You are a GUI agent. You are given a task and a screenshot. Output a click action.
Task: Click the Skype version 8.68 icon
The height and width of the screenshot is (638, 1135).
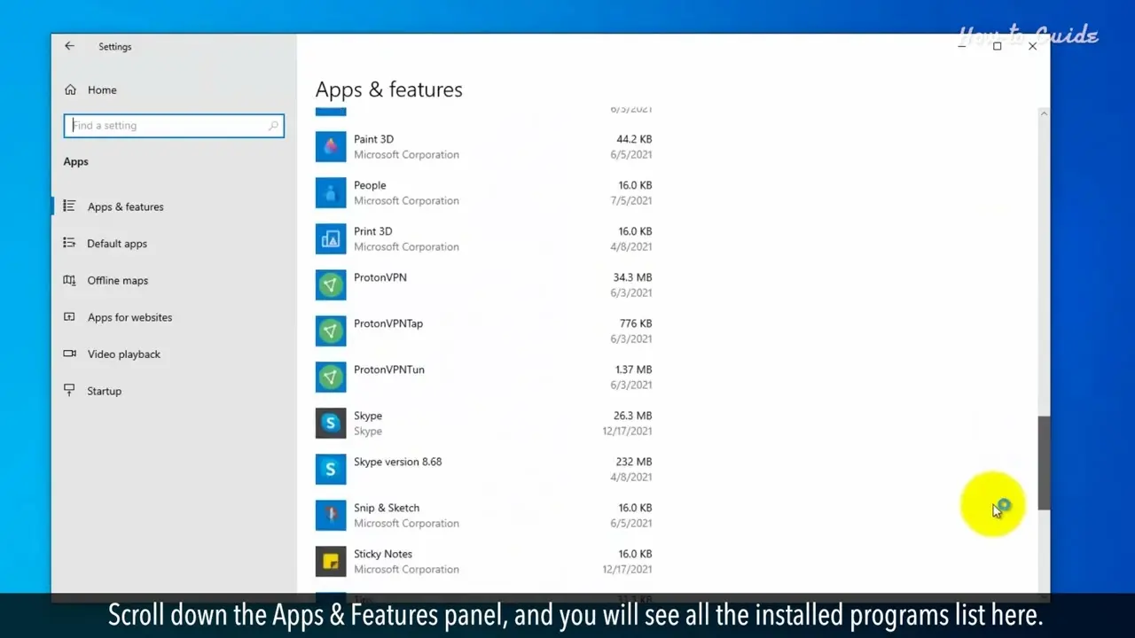click(x=331, y=469)
